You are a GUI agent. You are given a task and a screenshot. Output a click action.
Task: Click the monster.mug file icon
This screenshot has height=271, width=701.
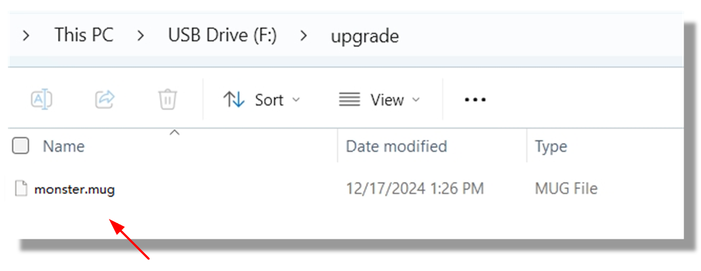point(21,189)
